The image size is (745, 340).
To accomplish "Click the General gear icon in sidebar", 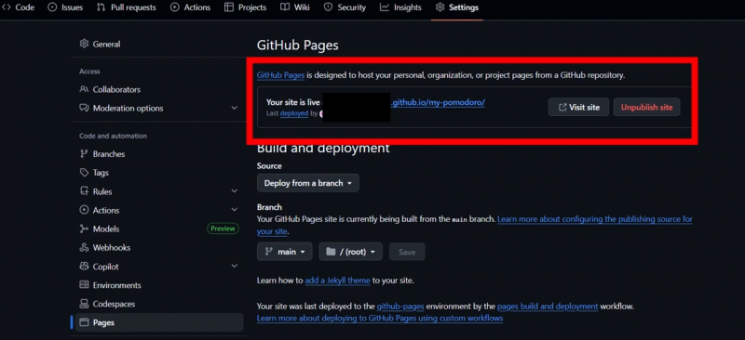I will click(x=84, y=44).
